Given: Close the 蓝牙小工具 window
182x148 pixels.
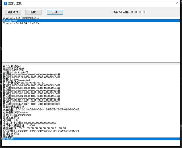Looking at the screenshot, I should [177, 3].
